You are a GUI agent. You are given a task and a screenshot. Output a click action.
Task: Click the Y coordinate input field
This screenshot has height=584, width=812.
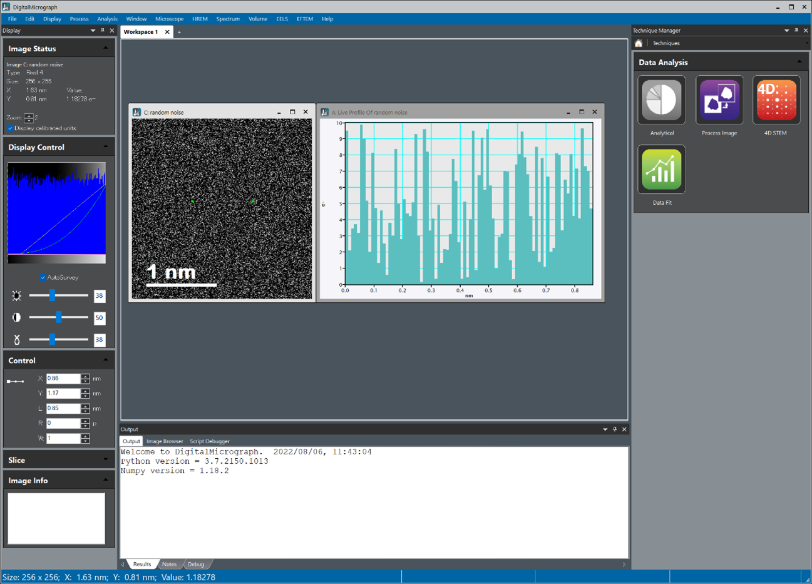(x=63, y=393)
